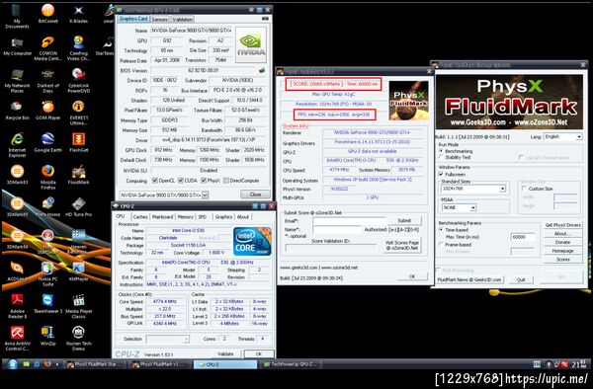
Task: Click Quit in FluidMark startup options
Action: pyautogui.click(x=521, y=279)
